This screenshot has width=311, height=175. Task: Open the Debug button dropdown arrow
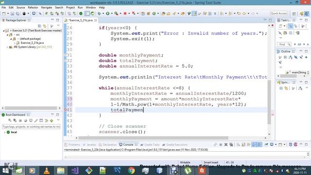click(103, 14)
